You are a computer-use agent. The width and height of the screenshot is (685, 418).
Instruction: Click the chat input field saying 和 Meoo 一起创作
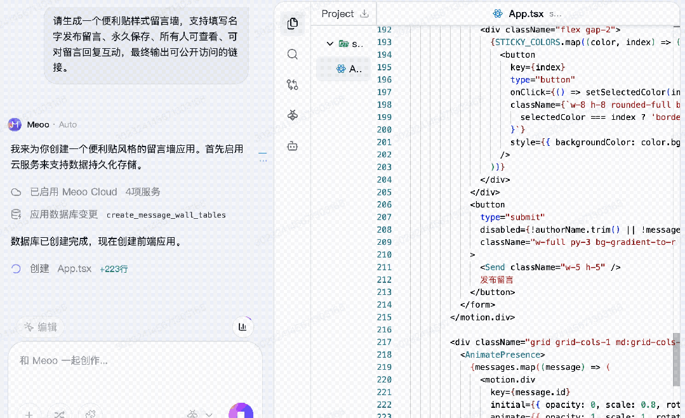coord(95,360)
